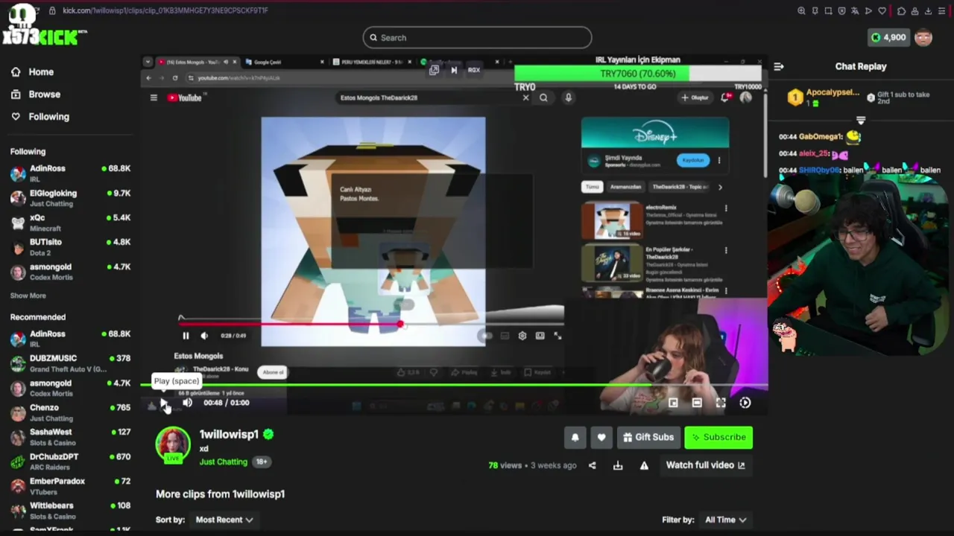Click the browser zoom magnifier icon
The height and width of the screenshot is (536, 954).
point(801,10)
